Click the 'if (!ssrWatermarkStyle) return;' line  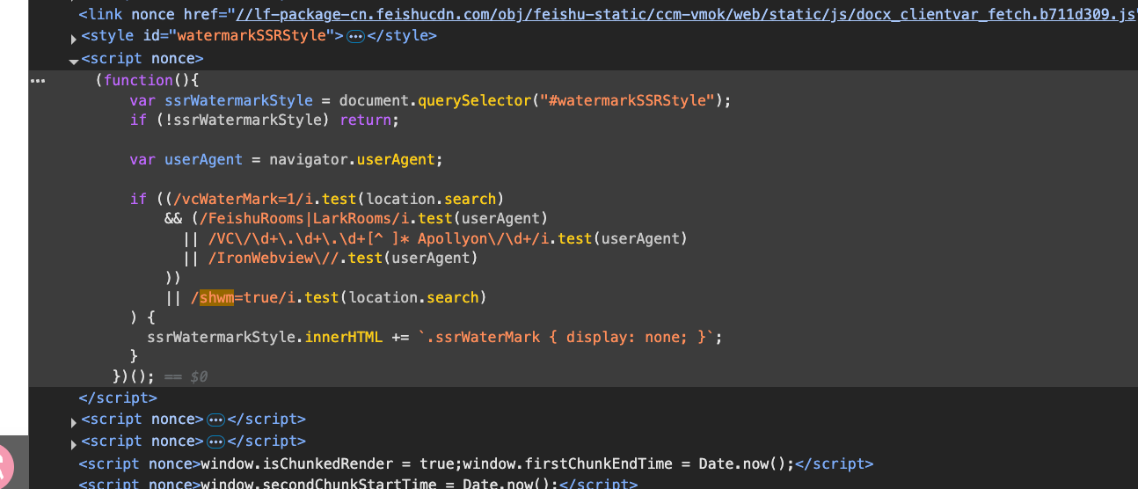264,120
